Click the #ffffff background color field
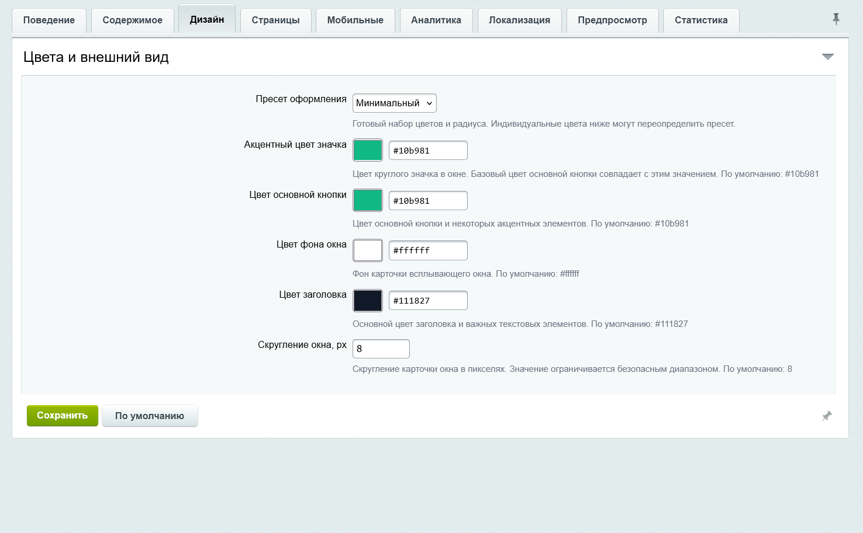 tap(428, 250)
